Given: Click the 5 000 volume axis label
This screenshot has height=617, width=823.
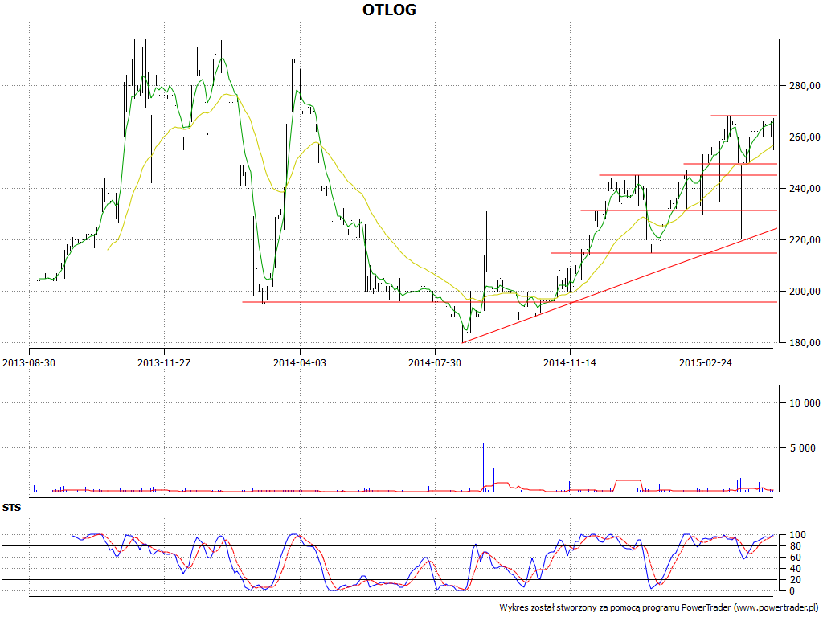Looking at the screenshot, I should coord(802,447).
